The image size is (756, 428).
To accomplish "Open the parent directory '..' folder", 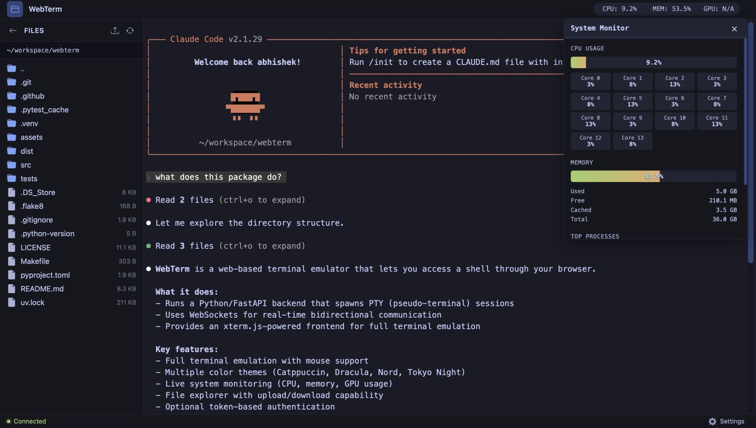I will click(72, 69).
